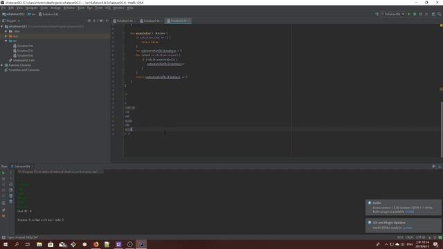Open File Explorer from the taskbar
Screen dimensions: 443x249
pyautogui.click(x=39, y=244)
